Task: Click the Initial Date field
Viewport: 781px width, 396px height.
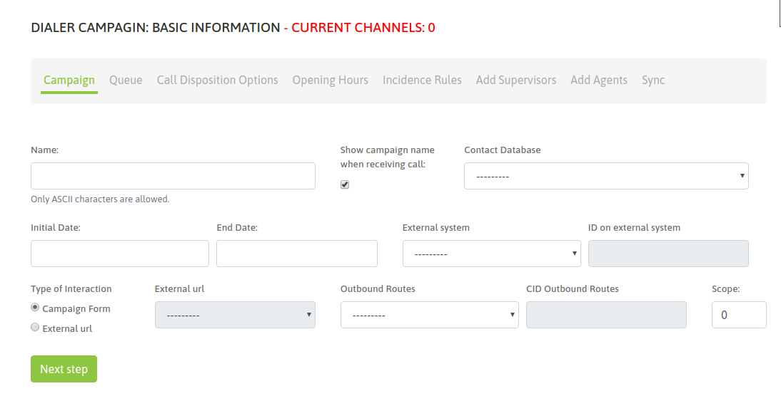Action: [119, 254]
